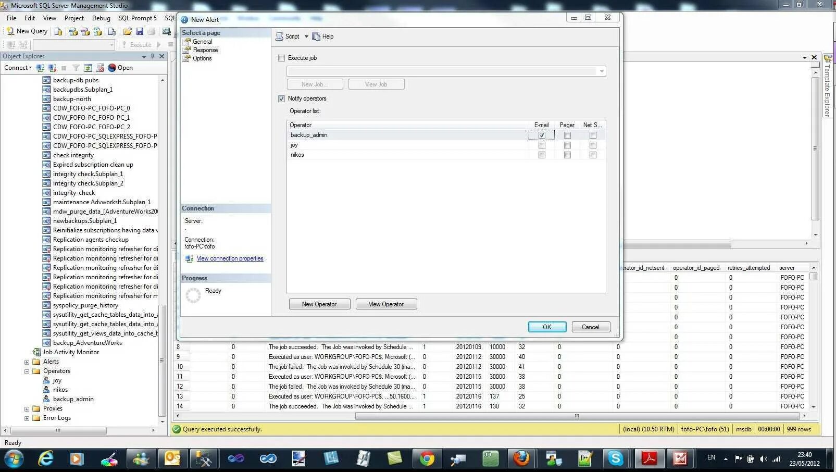Click the Analysis Services MDX Query icon
Viewport: 836px width, 472px height.
[73, 31]
